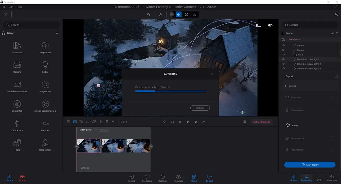Open the Edit menu
This screenshot has height=184, width=341.
11,7
